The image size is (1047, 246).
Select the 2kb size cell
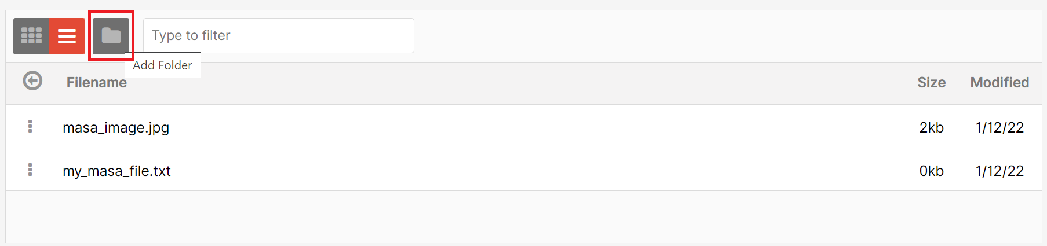[931, 127]
